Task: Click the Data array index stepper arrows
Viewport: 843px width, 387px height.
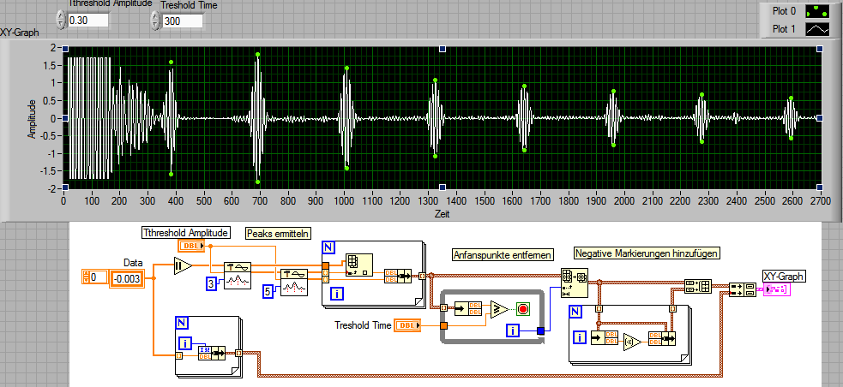Action: pos(86,277)
